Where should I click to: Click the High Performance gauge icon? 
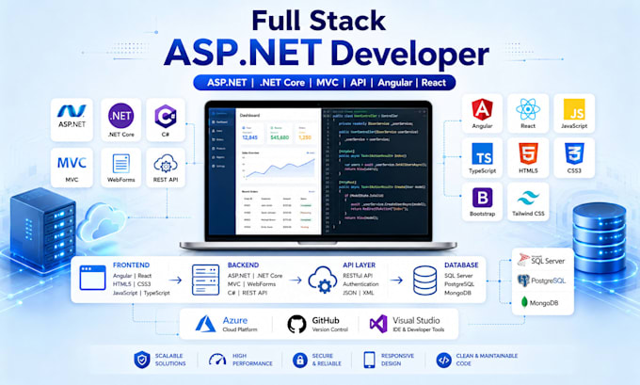[x=217, y=360]
